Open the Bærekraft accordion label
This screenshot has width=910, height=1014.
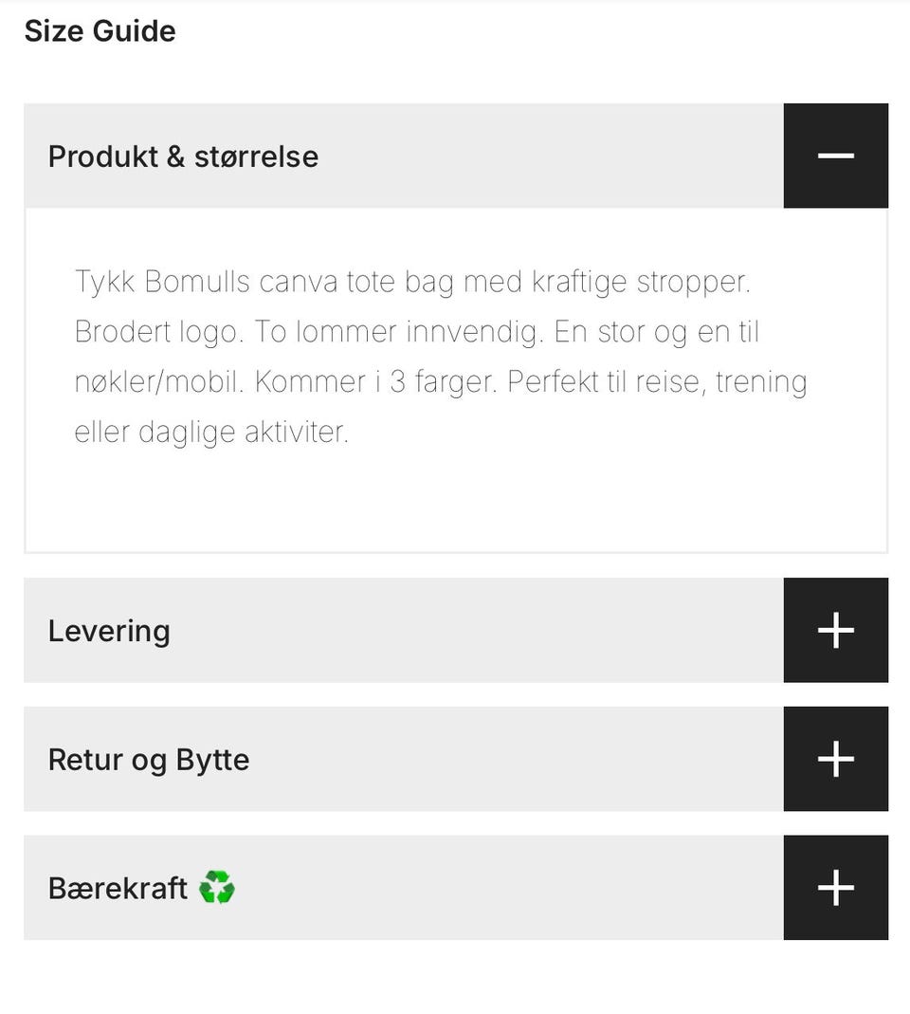(118, 889)
